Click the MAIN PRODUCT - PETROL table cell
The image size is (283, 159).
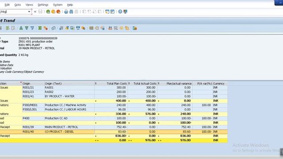pos(69,127)
